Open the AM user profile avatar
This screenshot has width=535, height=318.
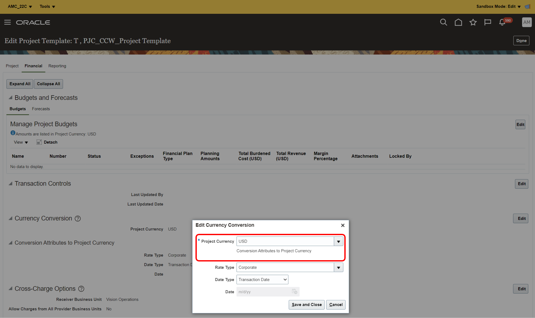[x=527, y=22]
